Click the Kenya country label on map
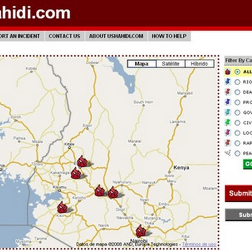Screen dimensions: 252x252 pos(181,168)
